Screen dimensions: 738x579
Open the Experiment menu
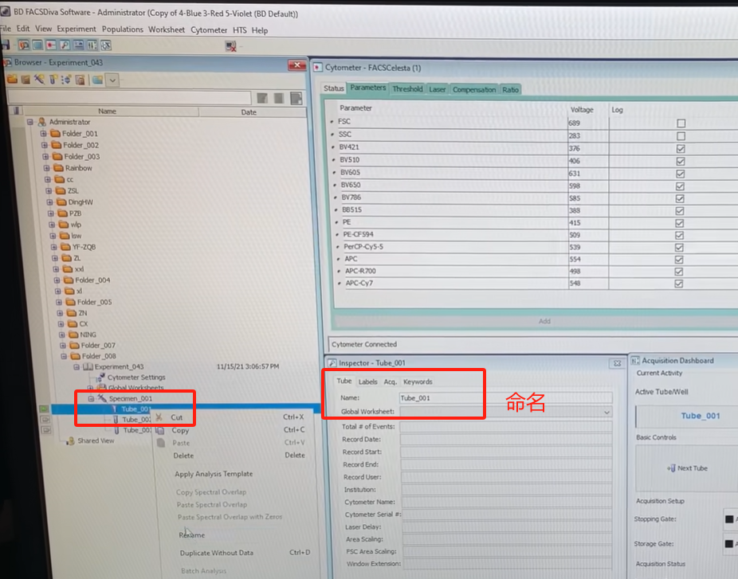pos(77,29)
